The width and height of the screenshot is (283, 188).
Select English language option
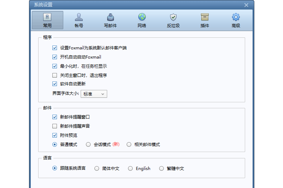pos(130,168)
